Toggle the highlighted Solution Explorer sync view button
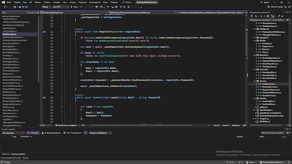 coord(273,16)
